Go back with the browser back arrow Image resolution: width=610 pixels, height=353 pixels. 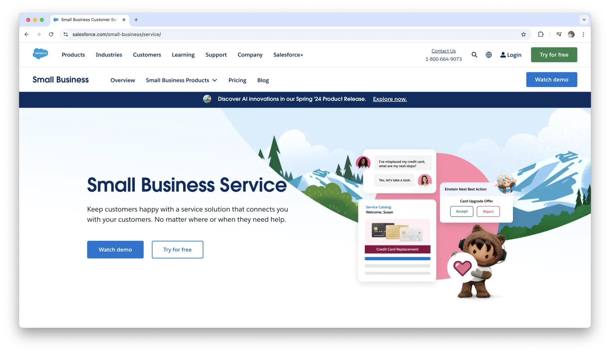[26, 34]
